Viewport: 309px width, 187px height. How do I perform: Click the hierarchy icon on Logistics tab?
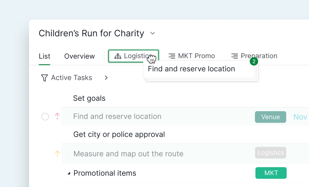click(x=118, y=56)
